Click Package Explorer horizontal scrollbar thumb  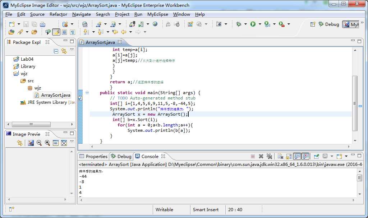tap(31, 124)
